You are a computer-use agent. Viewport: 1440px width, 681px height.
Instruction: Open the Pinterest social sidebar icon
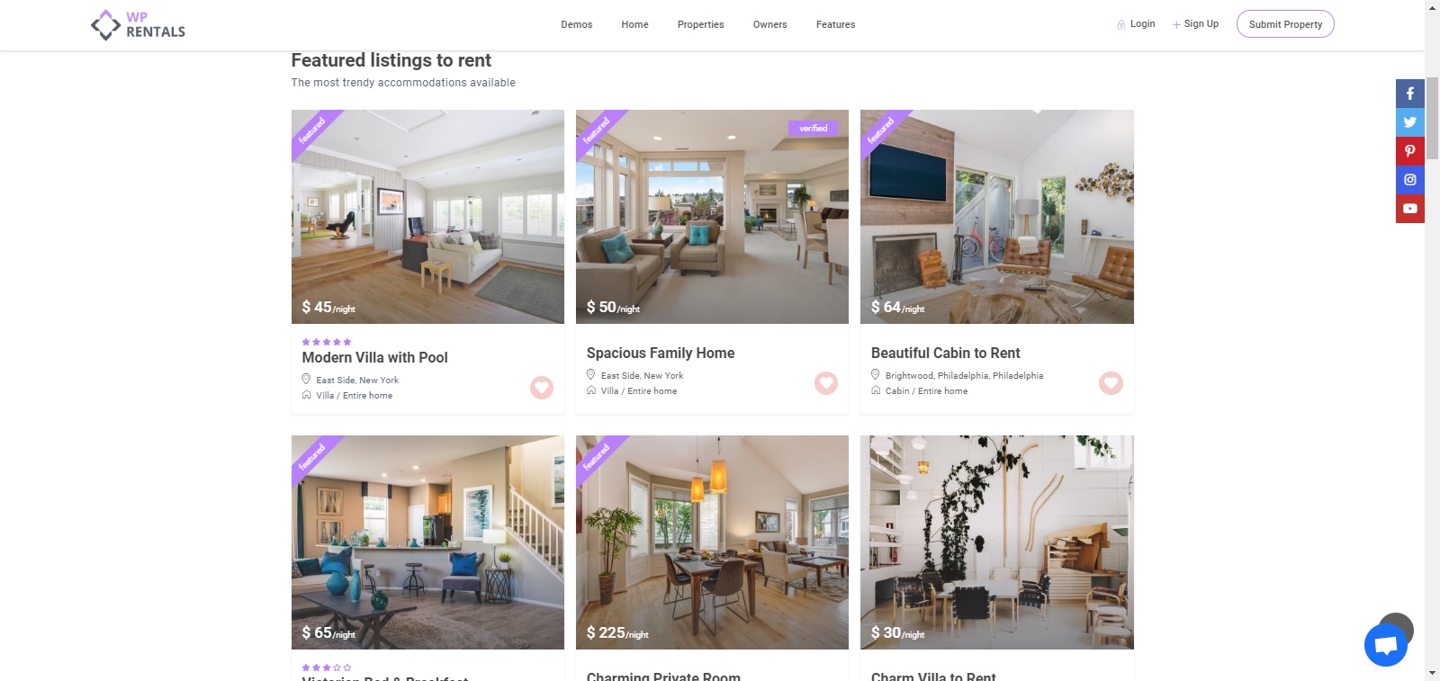[x=1409, y=151]
